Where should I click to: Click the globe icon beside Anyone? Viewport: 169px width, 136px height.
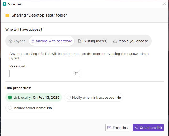(11, 41)
